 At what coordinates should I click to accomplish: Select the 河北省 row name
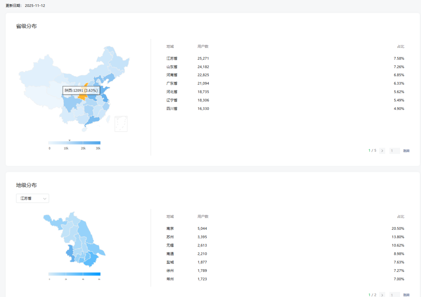(x=172, y=92)
